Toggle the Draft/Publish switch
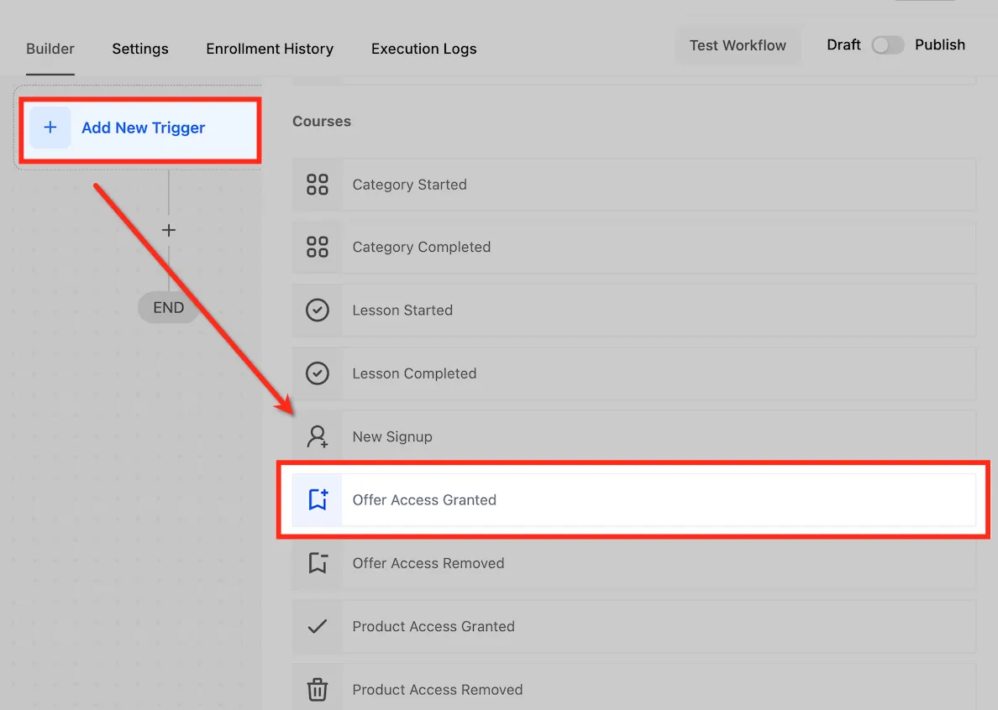The width and height of the screenshot is (998, 710). [887, 45]
